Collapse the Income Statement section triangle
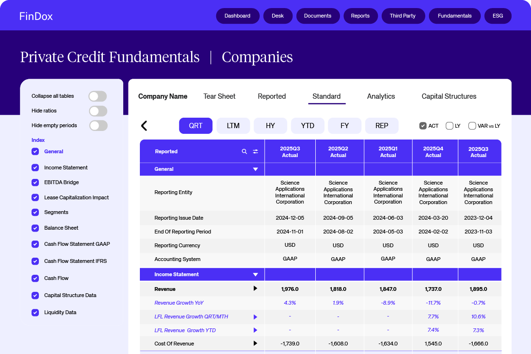The width and height of the screenshot is (531, 354). (256, 274)
